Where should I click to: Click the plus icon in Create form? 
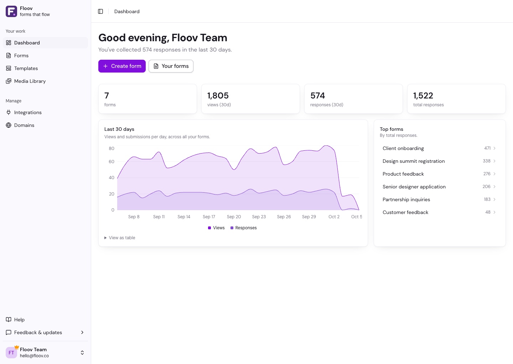(x=105, y=66)
